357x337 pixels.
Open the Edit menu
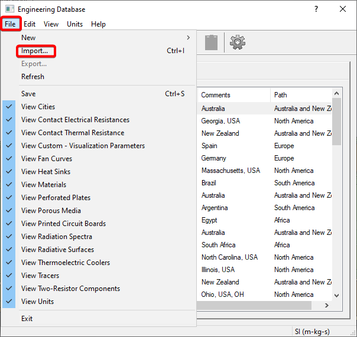pyautogui.click(x=30, y=24)
